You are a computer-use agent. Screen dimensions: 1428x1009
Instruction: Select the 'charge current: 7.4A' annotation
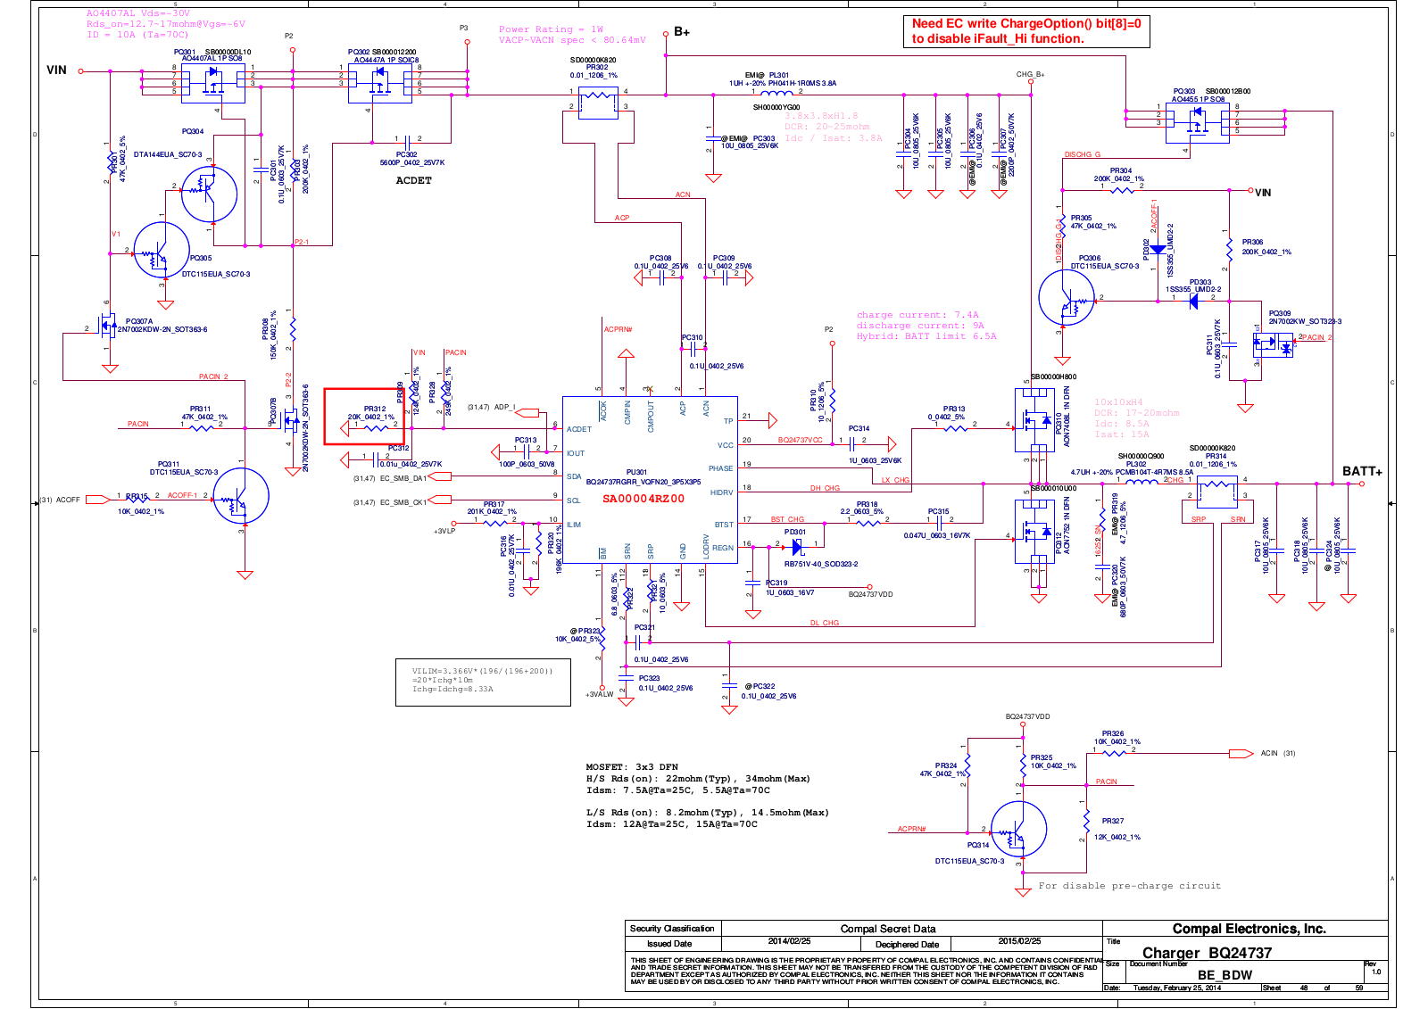[917, 315]
